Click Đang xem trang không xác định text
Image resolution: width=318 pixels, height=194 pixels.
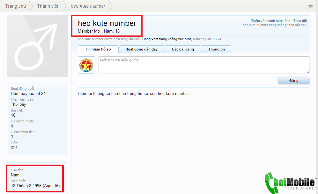[167, 39]
